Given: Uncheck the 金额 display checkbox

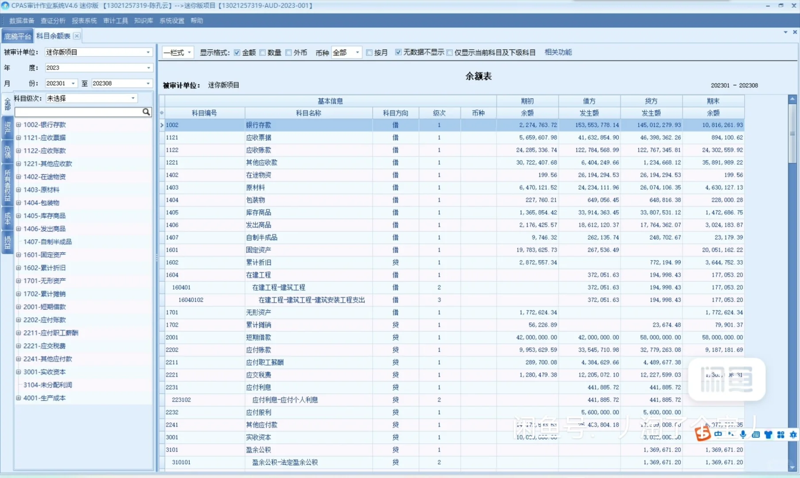Looking at the screenshot, I should point(237,52).
